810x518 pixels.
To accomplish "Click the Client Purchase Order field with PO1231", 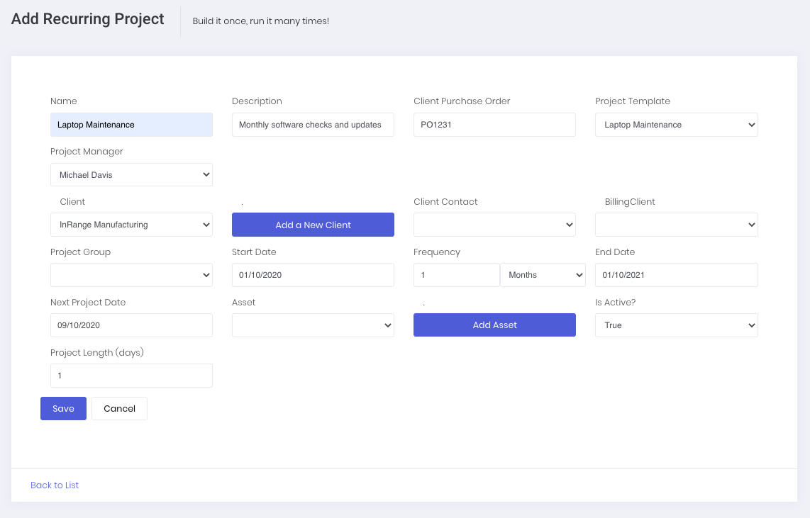I will (494, 125).
